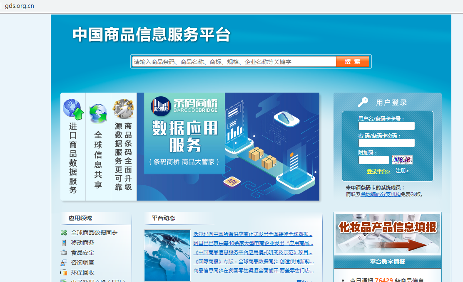This screenshot has width=463, height=282.
Task: Focus the 用户名/条码卡卡号 input field
Action: pyautogui.click(x=386, y=126)
